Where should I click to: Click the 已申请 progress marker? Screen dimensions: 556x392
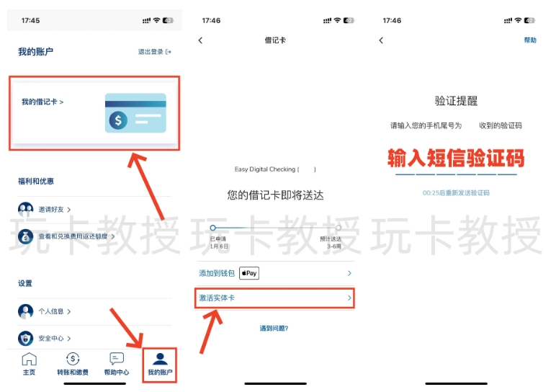click(x=212, y=228)
